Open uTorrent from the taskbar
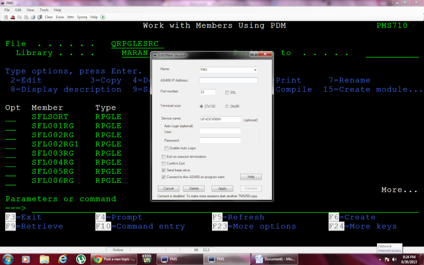 [x=81, y=259]
